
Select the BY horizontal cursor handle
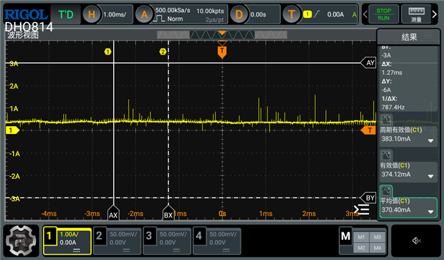368,198
